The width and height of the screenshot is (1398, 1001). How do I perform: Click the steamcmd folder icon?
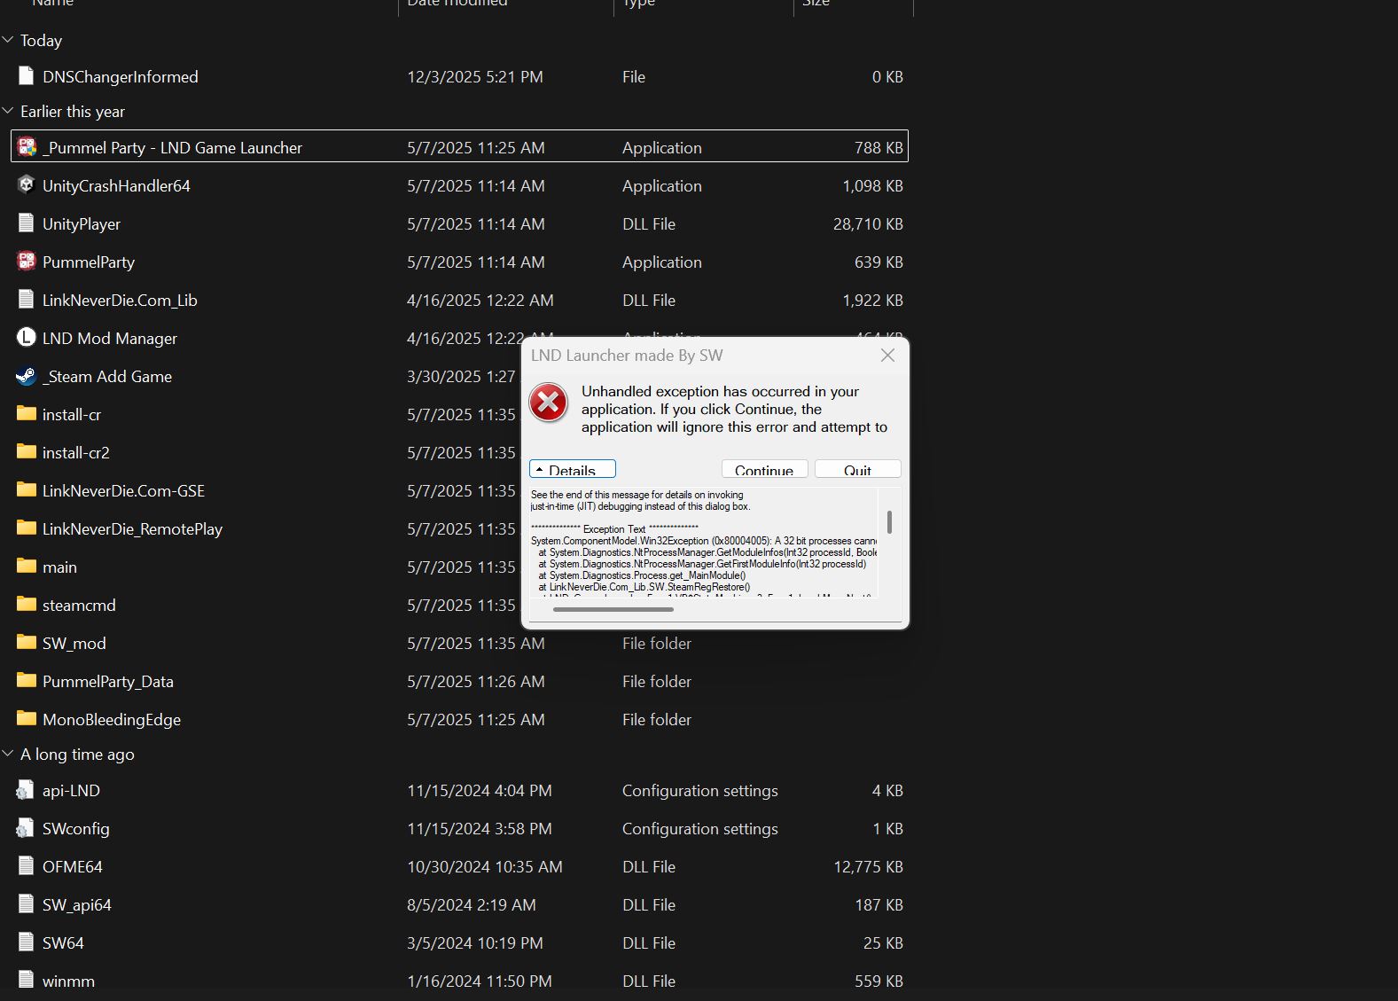(x=27, y=604)
